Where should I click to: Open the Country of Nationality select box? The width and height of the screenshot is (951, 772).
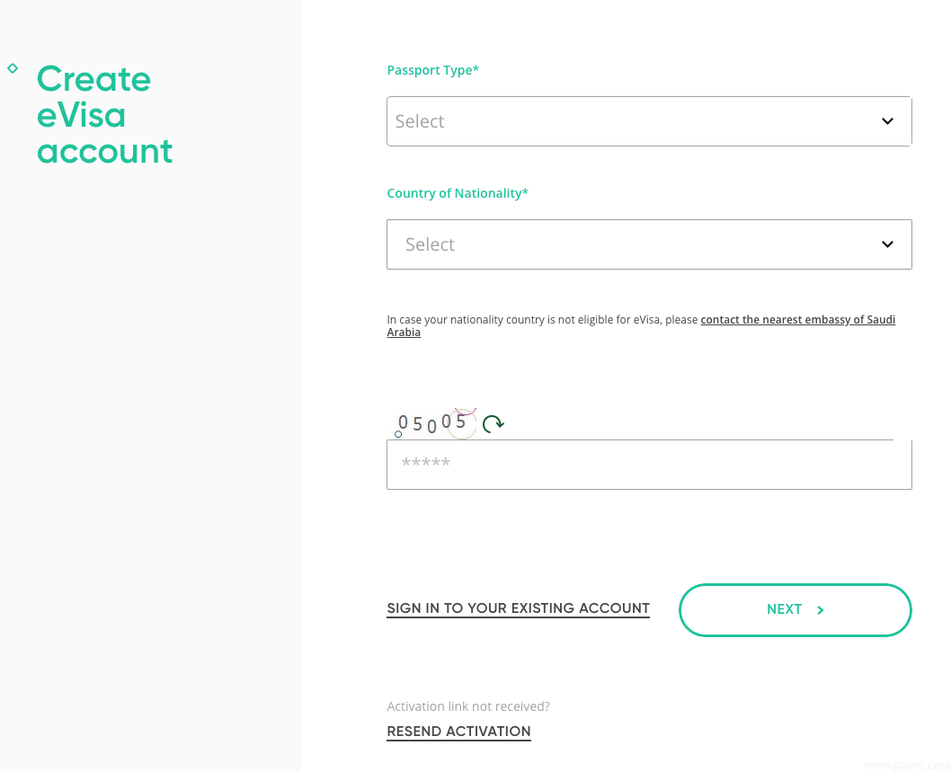point(648,244)
